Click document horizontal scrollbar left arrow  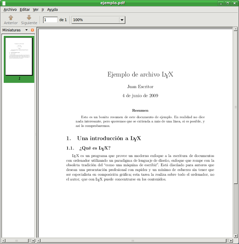pos(39,241)
